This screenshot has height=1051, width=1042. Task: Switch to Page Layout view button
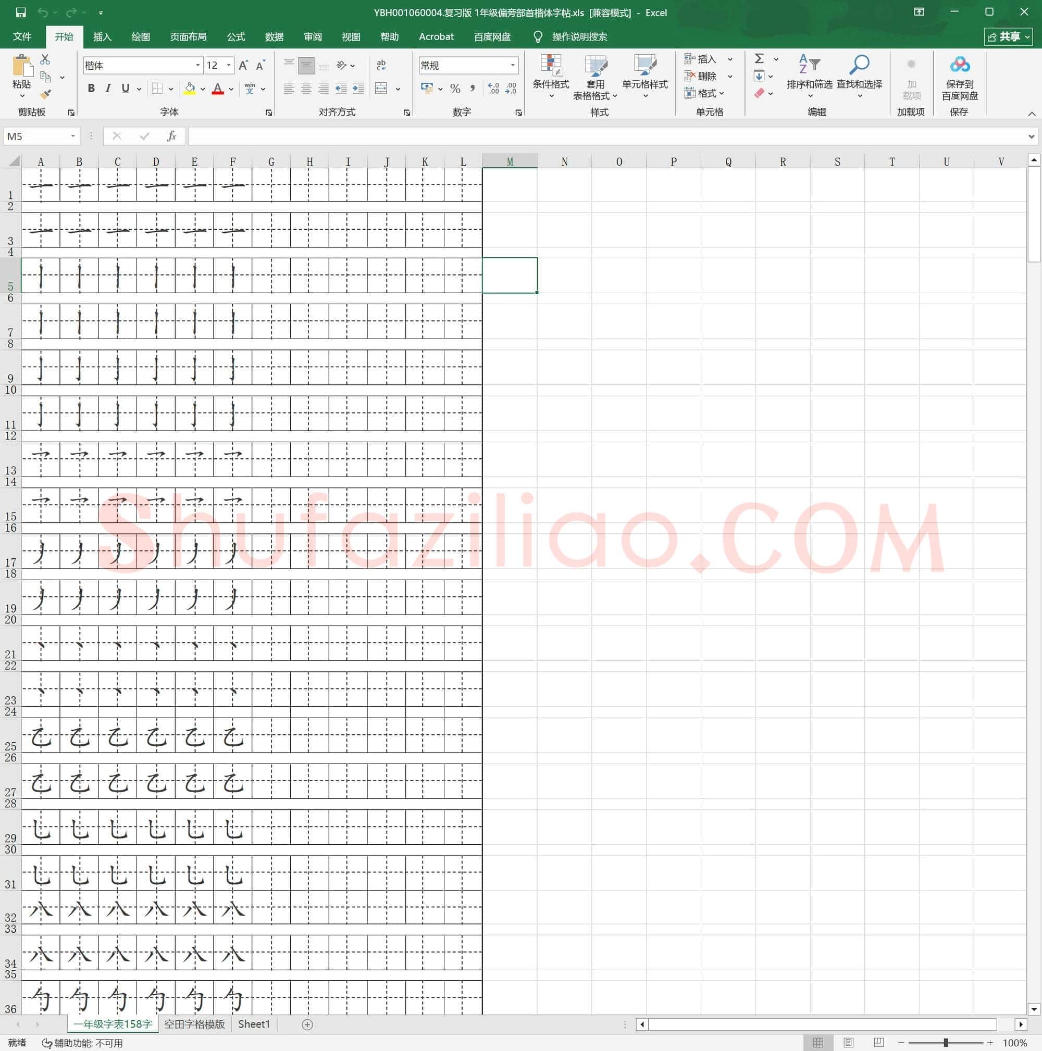coord(848,1042)
